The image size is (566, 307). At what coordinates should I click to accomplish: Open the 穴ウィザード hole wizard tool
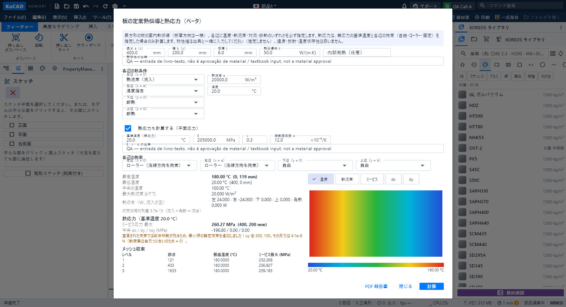[89, 41]
